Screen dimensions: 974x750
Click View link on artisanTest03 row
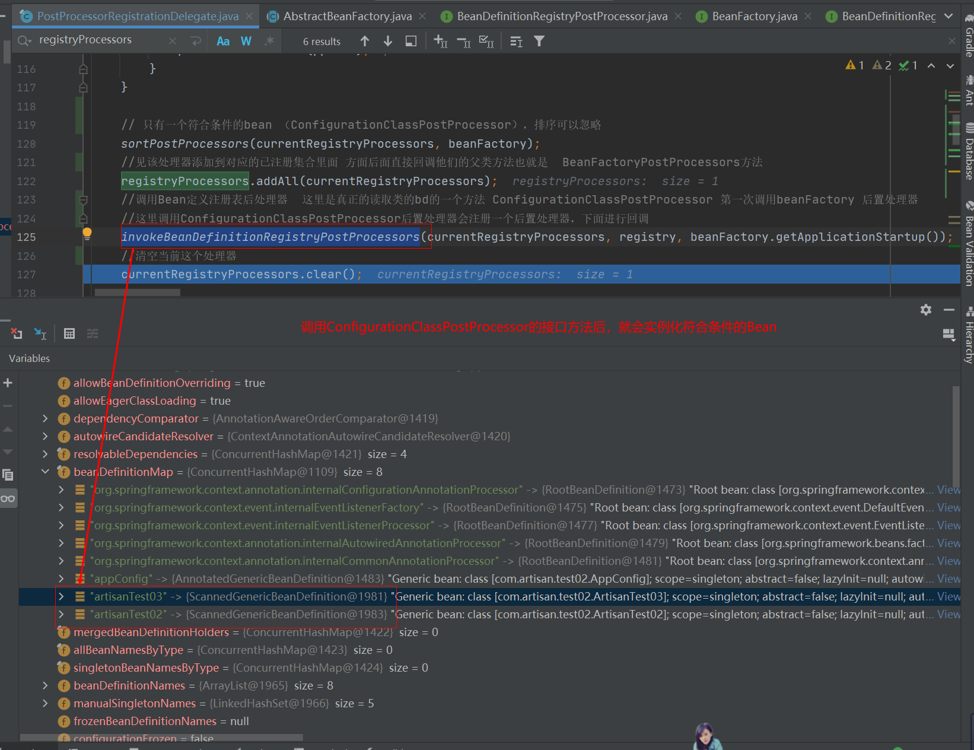click(948, 596)
